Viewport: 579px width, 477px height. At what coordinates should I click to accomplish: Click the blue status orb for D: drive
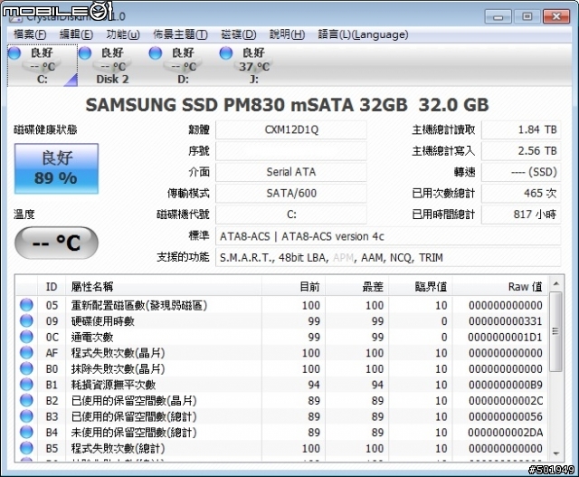click(156, 52)
